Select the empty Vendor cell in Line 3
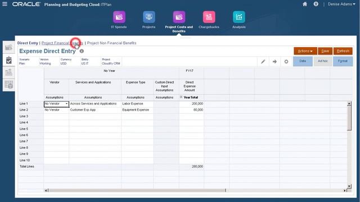This screenshot has width=360, height=202. click(x=56, y=116)
